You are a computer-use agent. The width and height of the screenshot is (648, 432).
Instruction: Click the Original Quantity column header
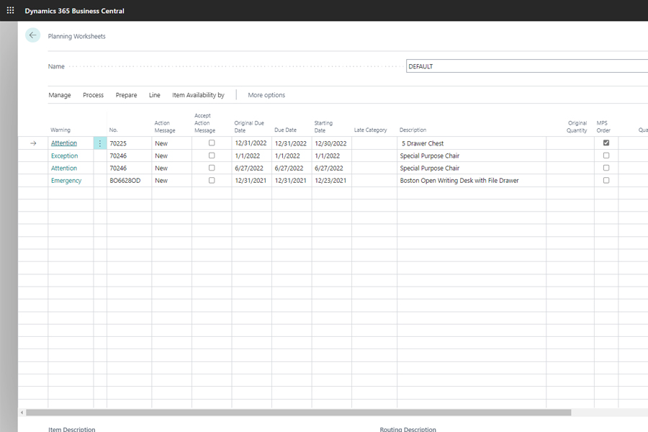click(577, 127)
